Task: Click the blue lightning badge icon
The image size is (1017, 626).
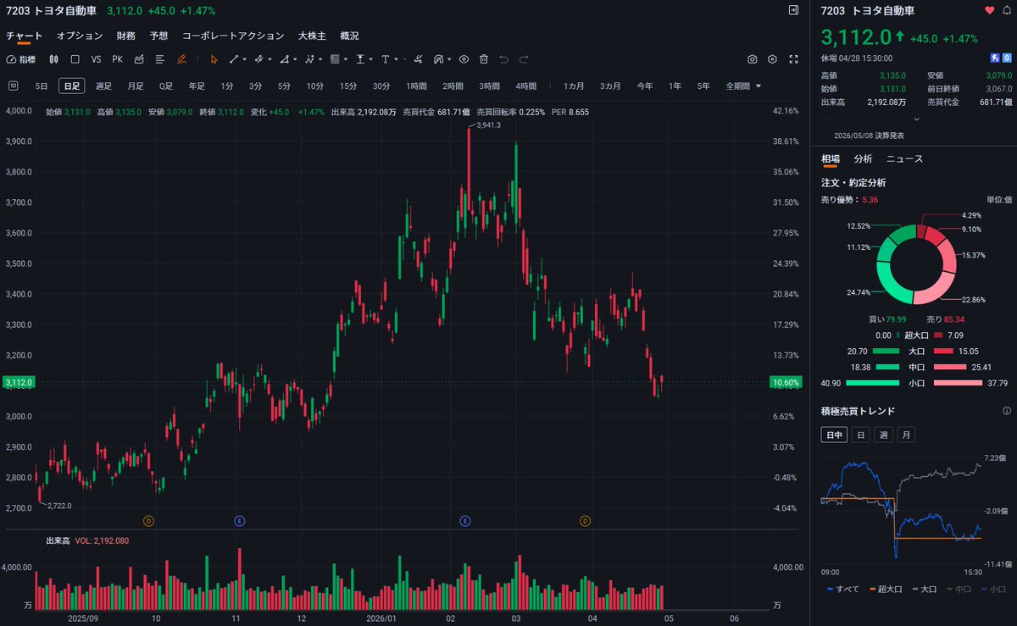Action: click(995, 58)
